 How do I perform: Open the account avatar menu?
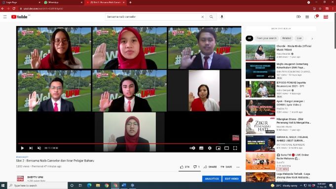(326, 17)
